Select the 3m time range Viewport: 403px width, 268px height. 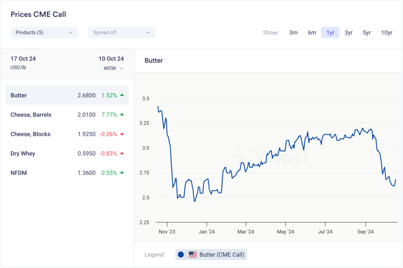tap(293, 33)
